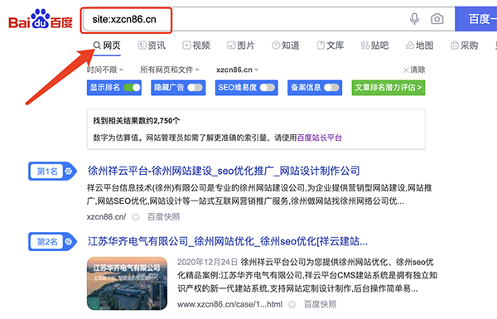
Task: Expand the 时间不限 time filter
Action: (x=105, y=70)
